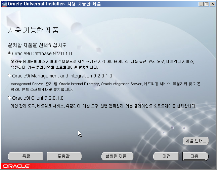Screen dimensions: 217x170
Task: Select Oracle9i Management and Integration radio button
Action: pos(9,75)
